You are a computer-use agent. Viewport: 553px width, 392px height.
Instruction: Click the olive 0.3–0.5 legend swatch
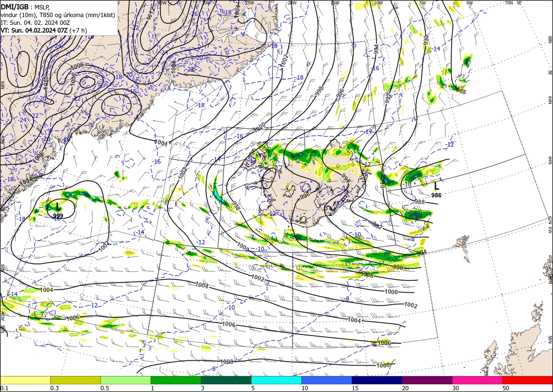pyautogui.click(x=75, y=380)
